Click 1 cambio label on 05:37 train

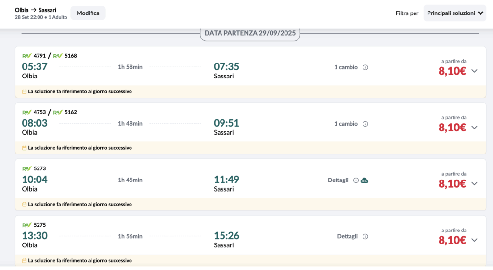point(346,67)
